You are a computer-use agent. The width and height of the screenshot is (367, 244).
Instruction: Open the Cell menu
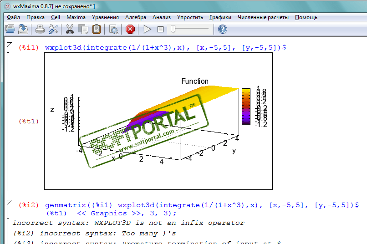[56, 17]
